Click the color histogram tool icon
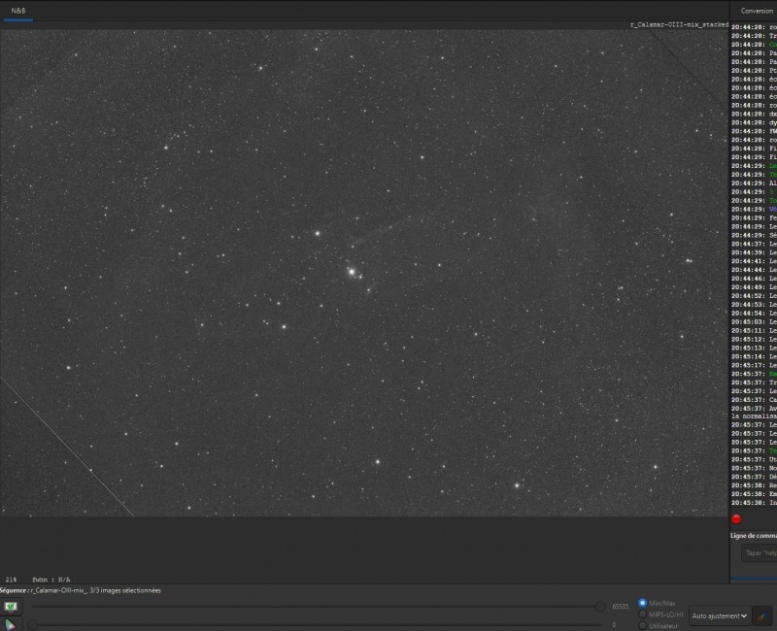Screen dimensions: 777x631 point(761,615)
